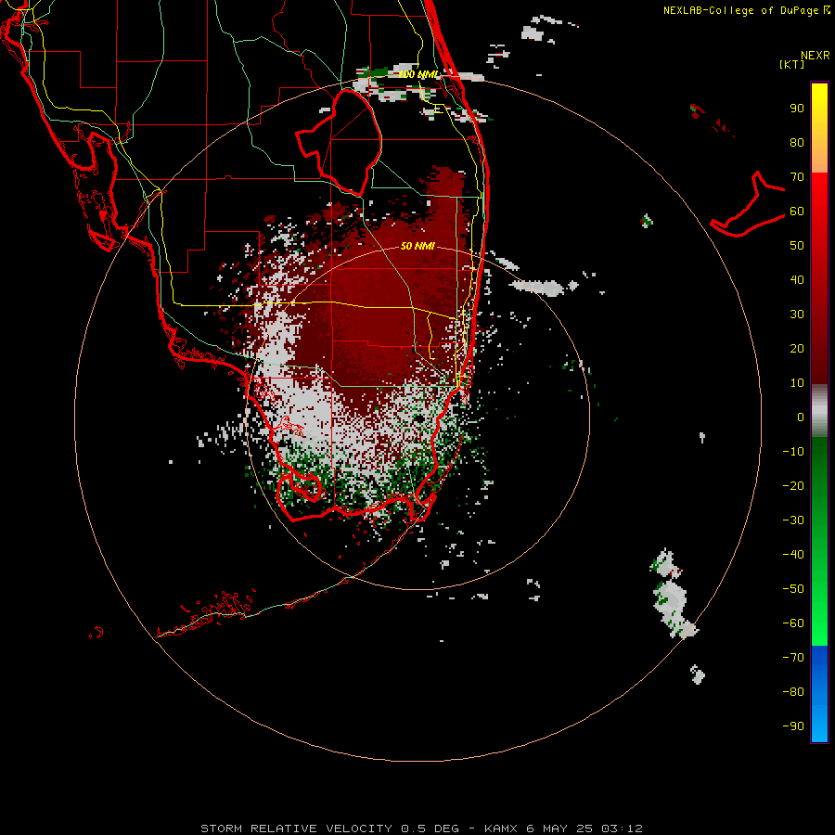The image size is (835, 835).
Task: Pick the blue band near -70
Action: click(x=819, y=661)
